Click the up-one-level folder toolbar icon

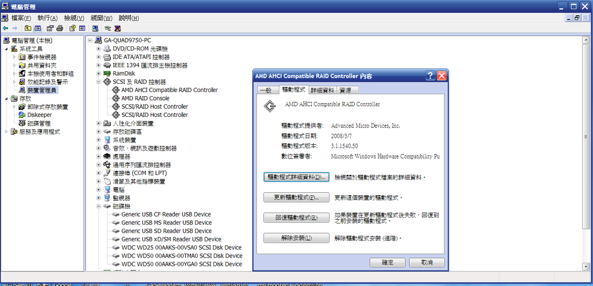coord(28,28)
